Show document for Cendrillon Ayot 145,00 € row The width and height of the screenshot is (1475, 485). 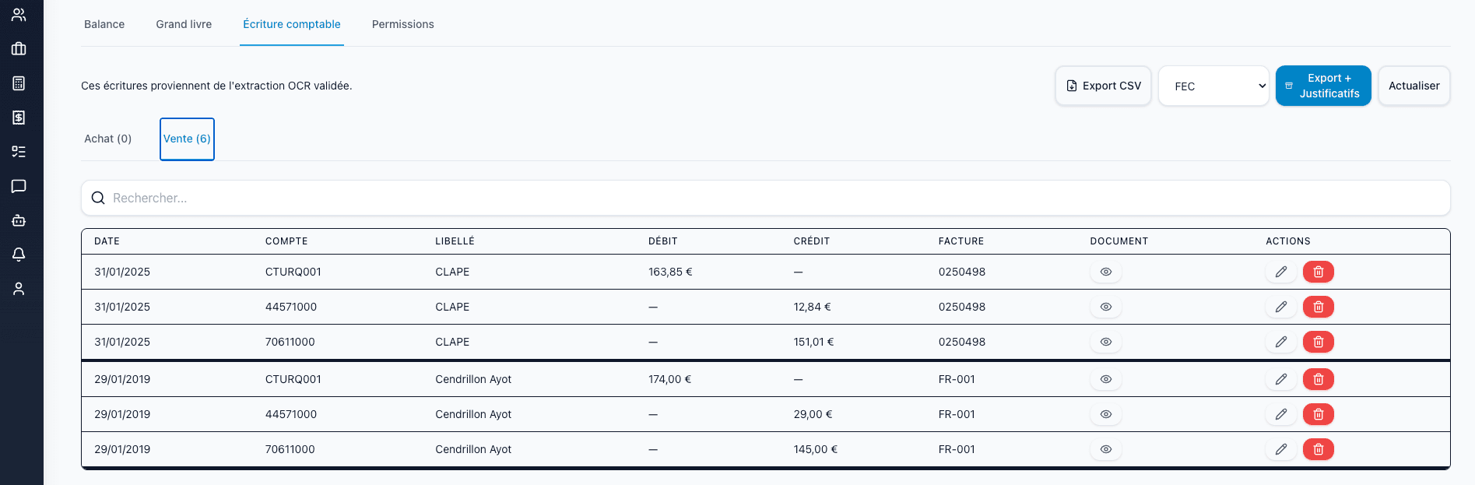click(x=1105, y=449)
